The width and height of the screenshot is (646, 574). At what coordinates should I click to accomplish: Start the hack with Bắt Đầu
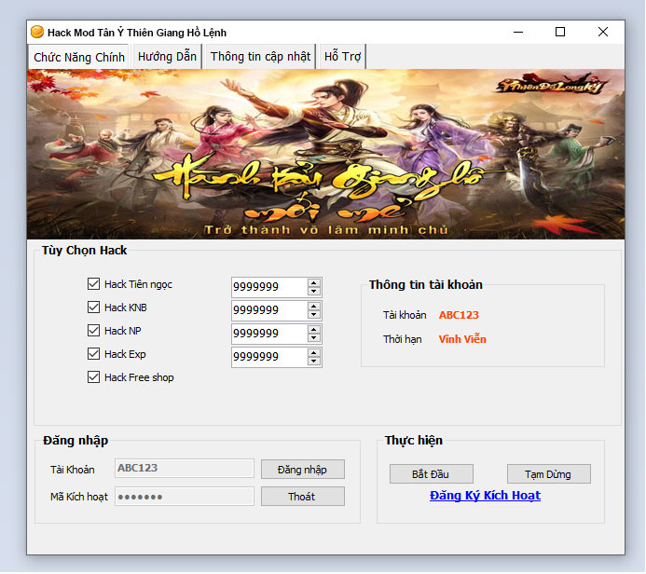(x=432, y=474)
